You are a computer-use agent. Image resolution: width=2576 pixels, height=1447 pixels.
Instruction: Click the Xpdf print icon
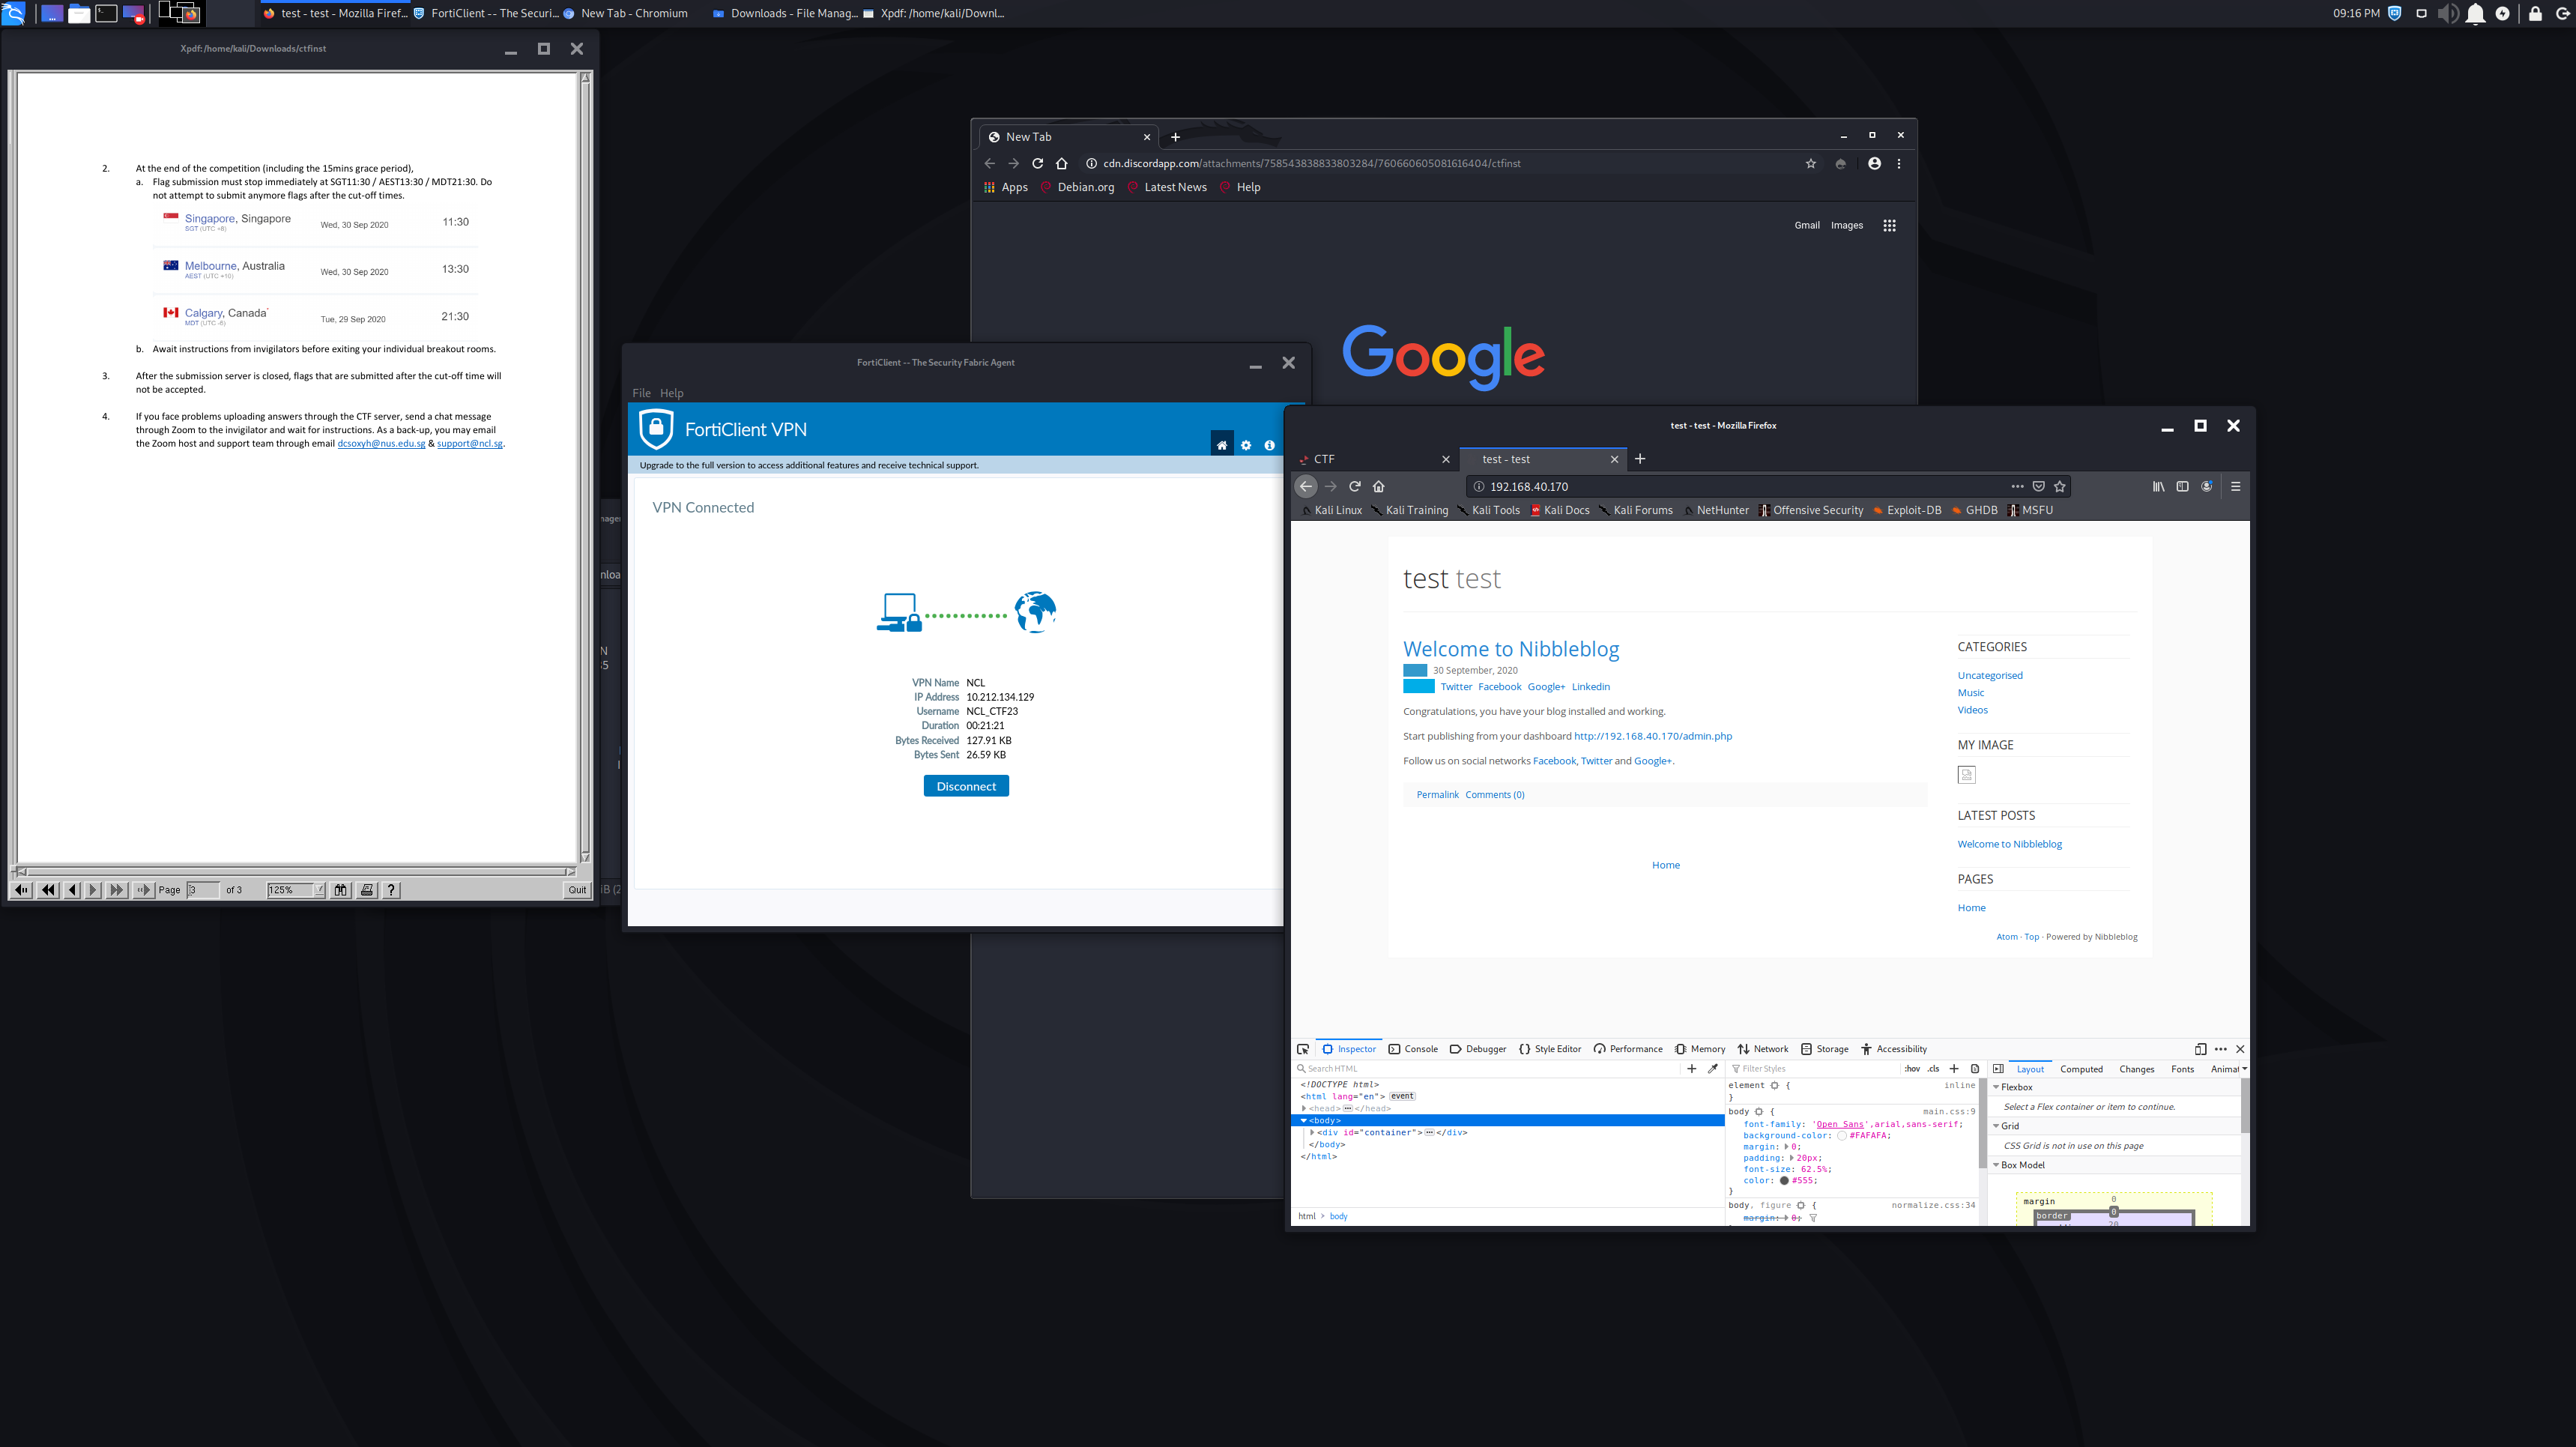click(367, 890)
